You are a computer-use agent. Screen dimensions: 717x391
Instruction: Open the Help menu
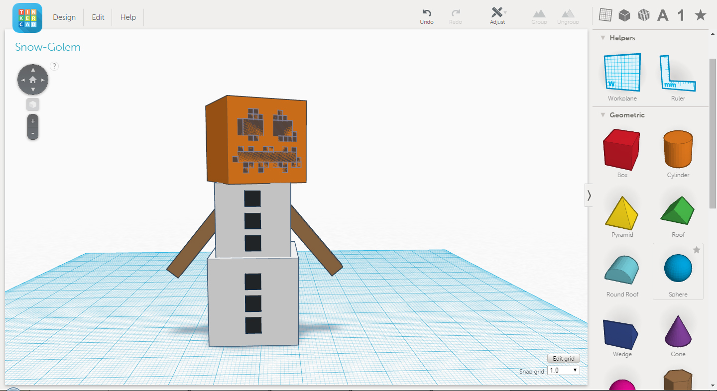point(128,17)
